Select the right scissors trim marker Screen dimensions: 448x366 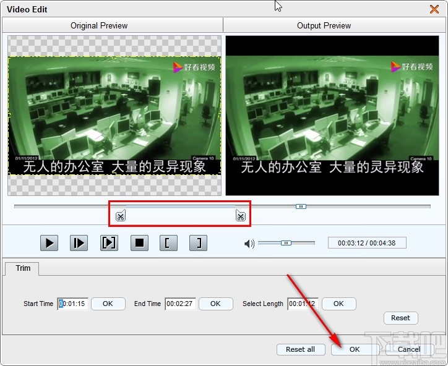click(241, 216)
